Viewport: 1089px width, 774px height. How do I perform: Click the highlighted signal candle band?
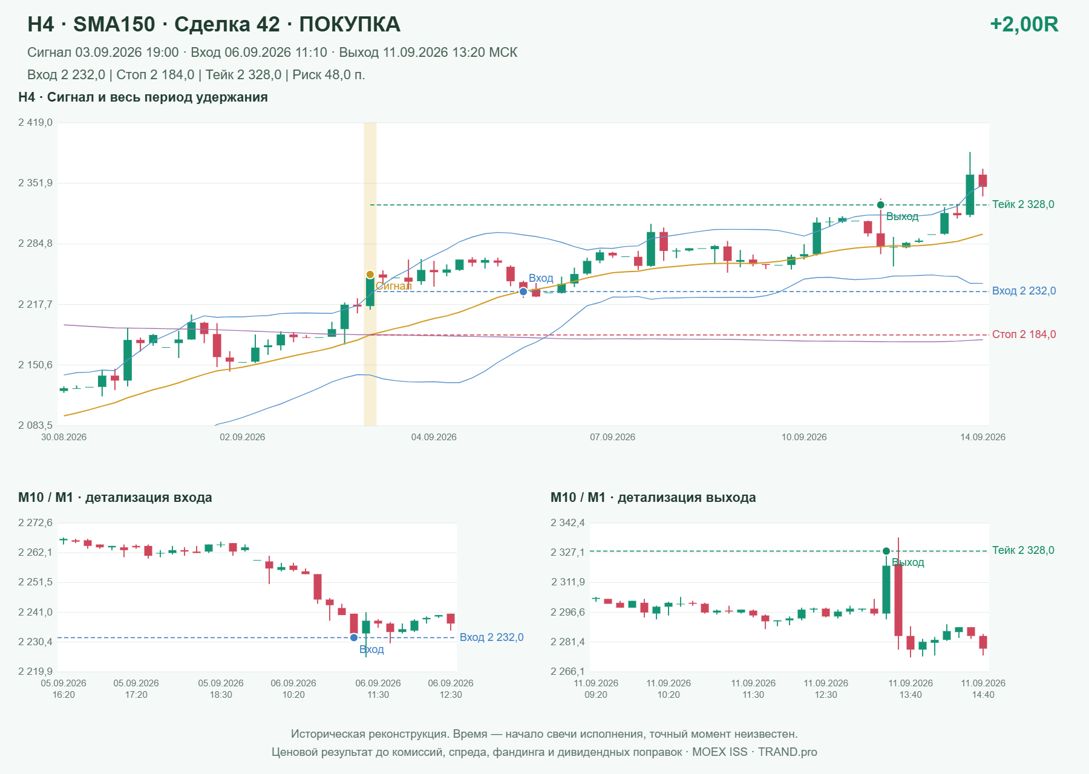pyautogui.click(x=370, y=274)
